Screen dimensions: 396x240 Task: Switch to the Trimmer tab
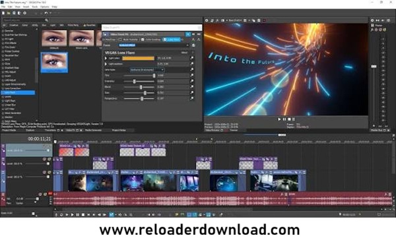[x=234, y=131]
